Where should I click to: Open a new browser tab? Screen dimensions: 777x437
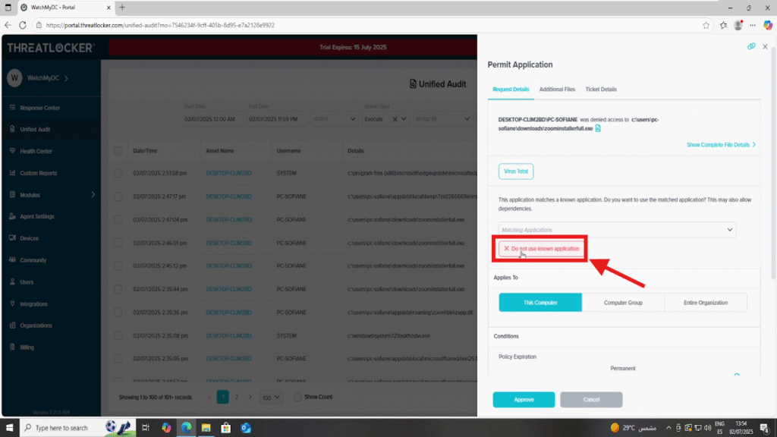[x=122, y=8]
